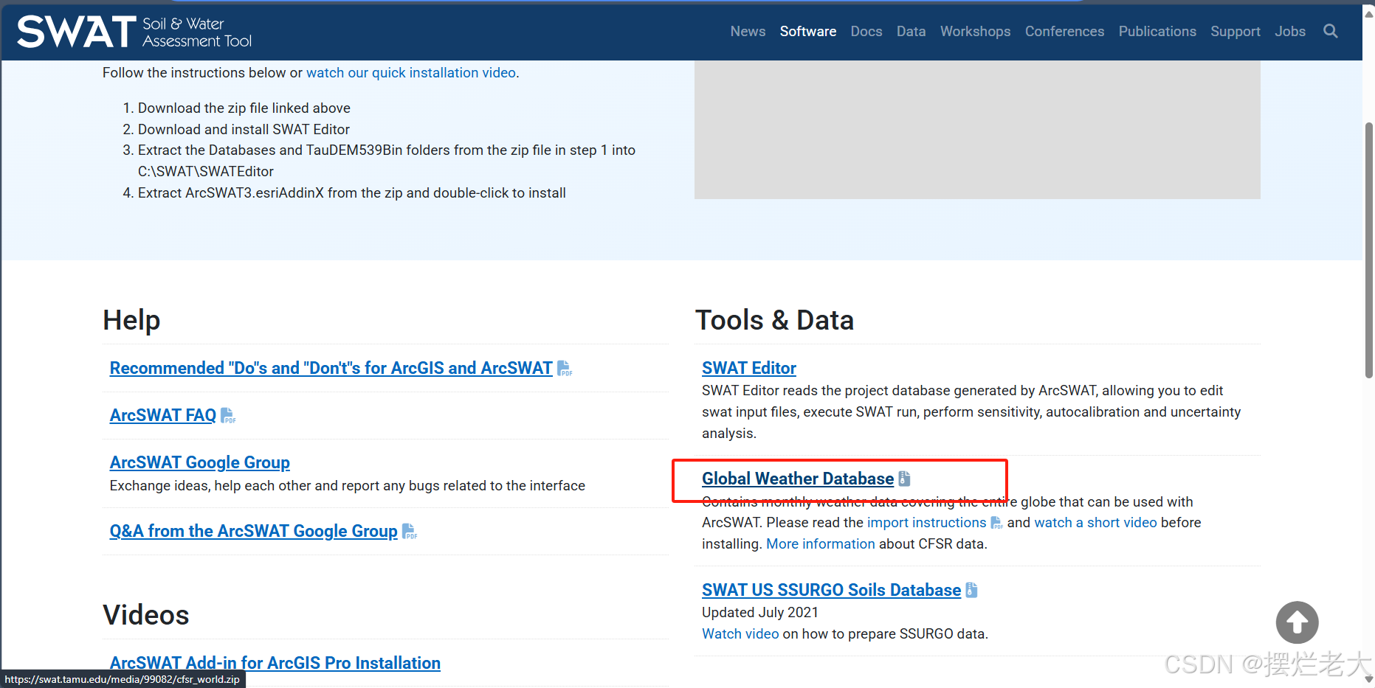The width and height of the screenshot is (1375, 688).
Task: Open the News menu item
Action: (x=748, y=32)
